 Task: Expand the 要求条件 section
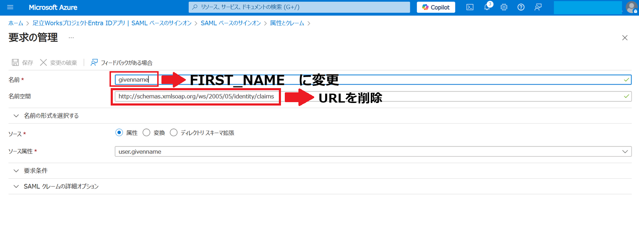point(36,171)
